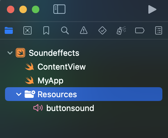168x138 pixels.
Task: Click the green zoom window button
Action: coord(36,9)
